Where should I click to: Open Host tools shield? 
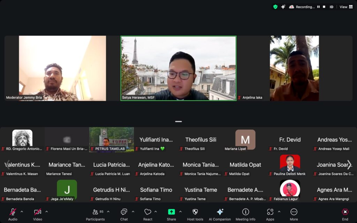195,212
